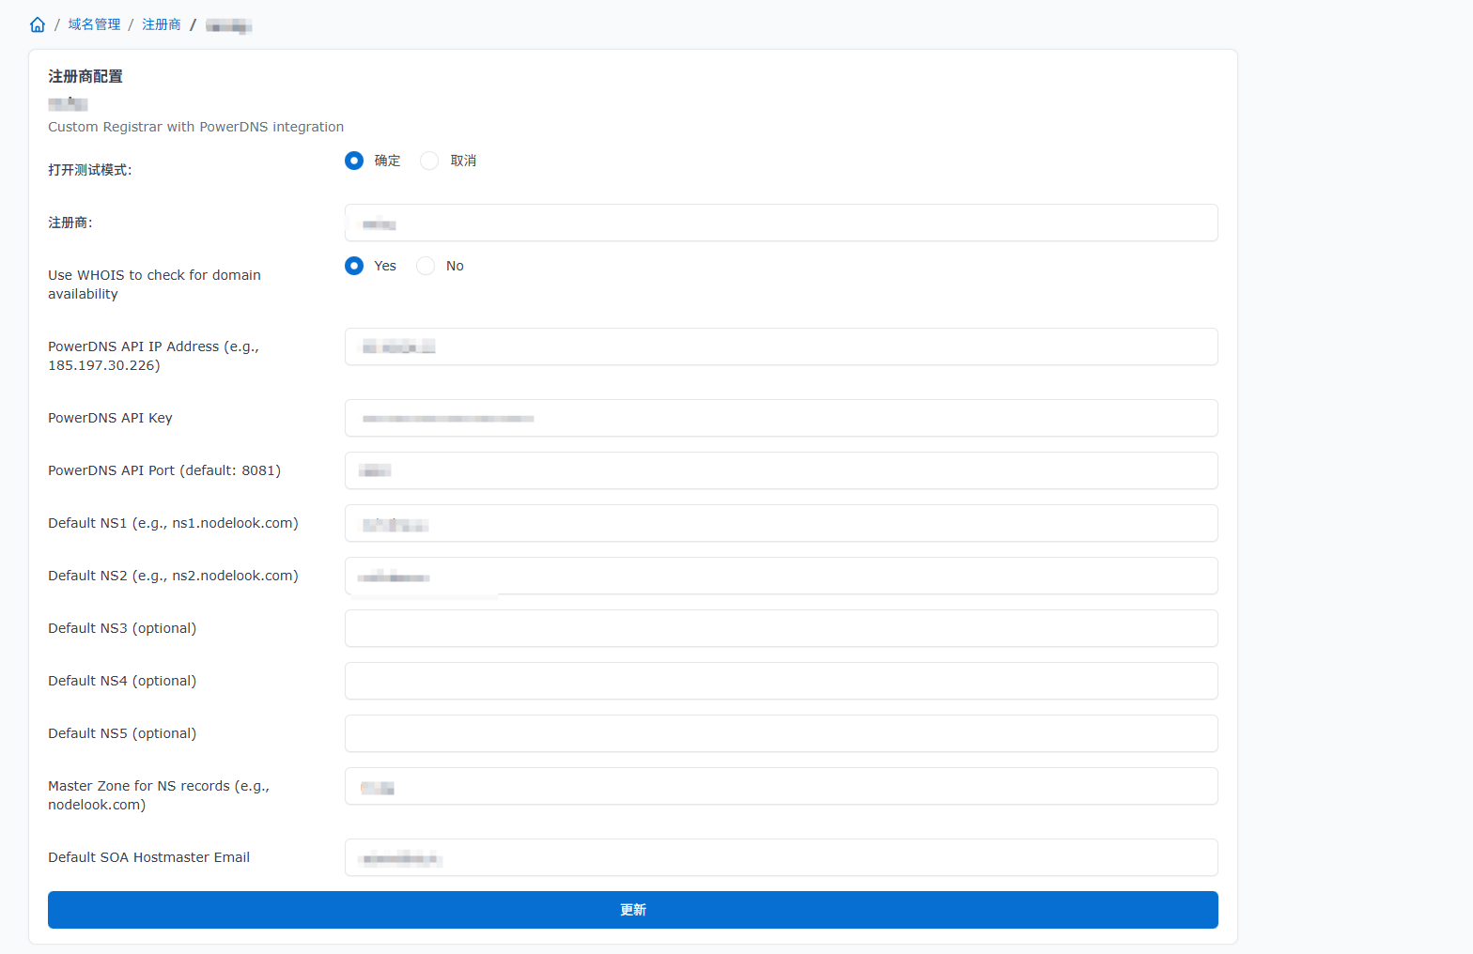The image size is (1473, 954).
Task: Focus the empty Default NS4 field
Action: 781,681
